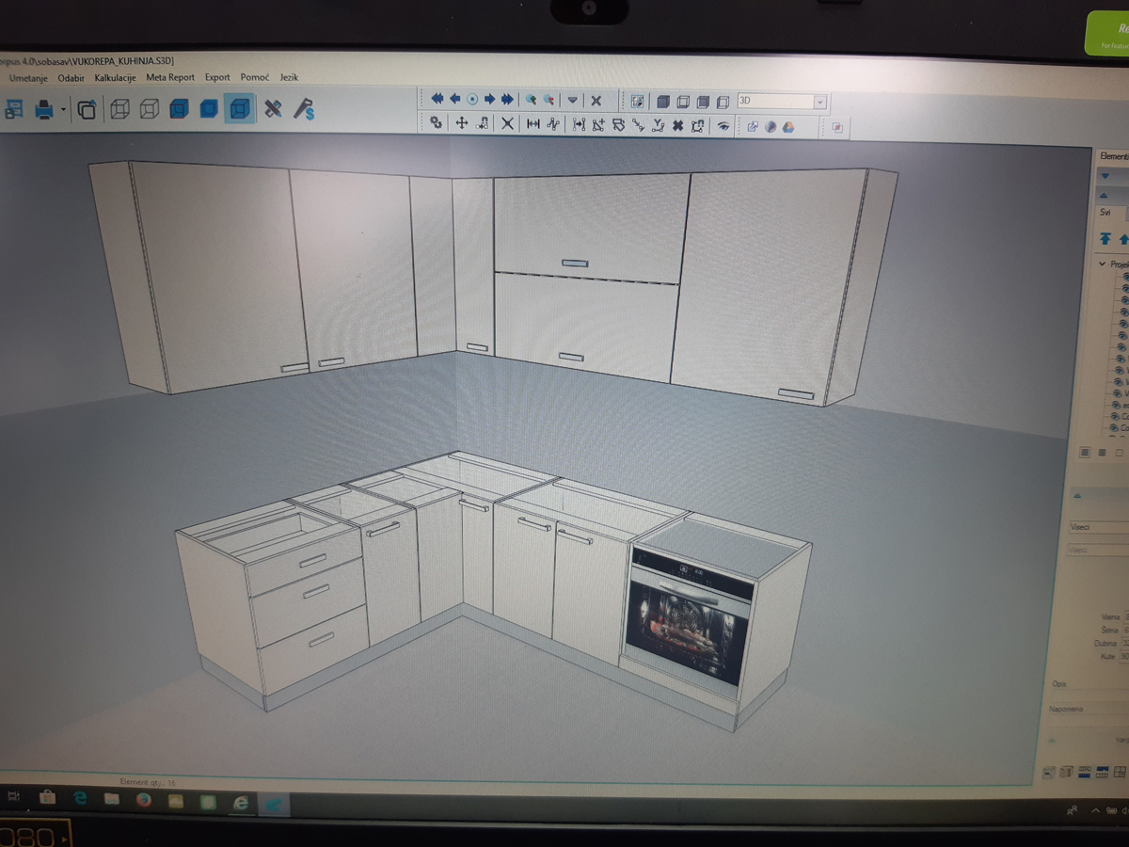Click the single right arrow navigation icon

point(490,99)
